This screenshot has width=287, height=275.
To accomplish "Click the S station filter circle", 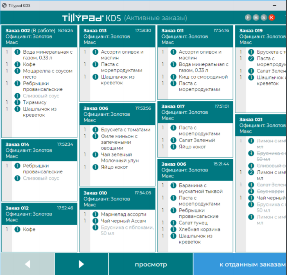I will (x=264, y=18).
